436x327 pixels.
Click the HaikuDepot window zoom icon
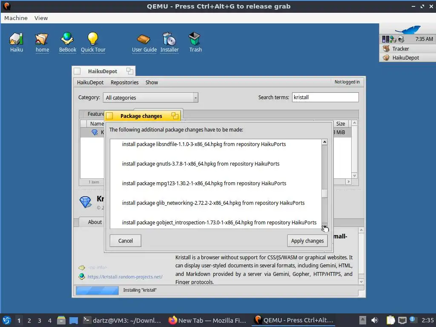(130, 71)
